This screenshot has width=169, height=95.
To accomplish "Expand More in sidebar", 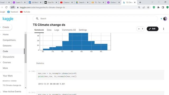I will (5, 68).
